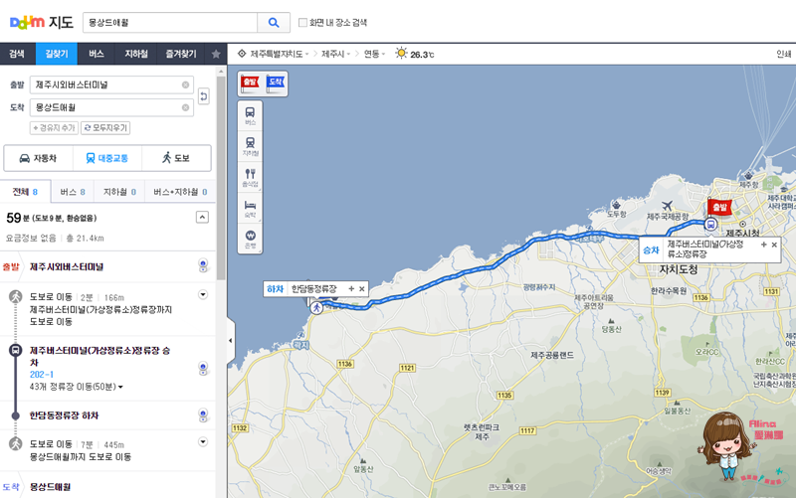796x498 pixels.
Task: Click the 제주버스터미널(가상정류소)정류장 승차 step
Action: click(x=100, y=356)
